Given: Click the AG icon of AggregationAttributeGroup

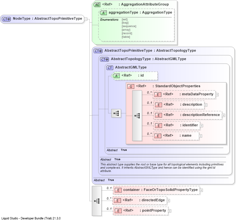Looking at the screenshot, I should 97,5.
